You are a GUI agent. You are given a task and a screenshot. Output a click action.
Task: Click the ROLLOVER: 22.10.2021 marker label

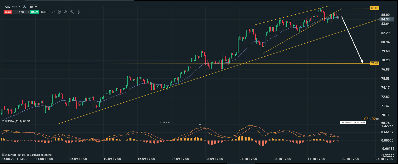(x=353, y=123)
